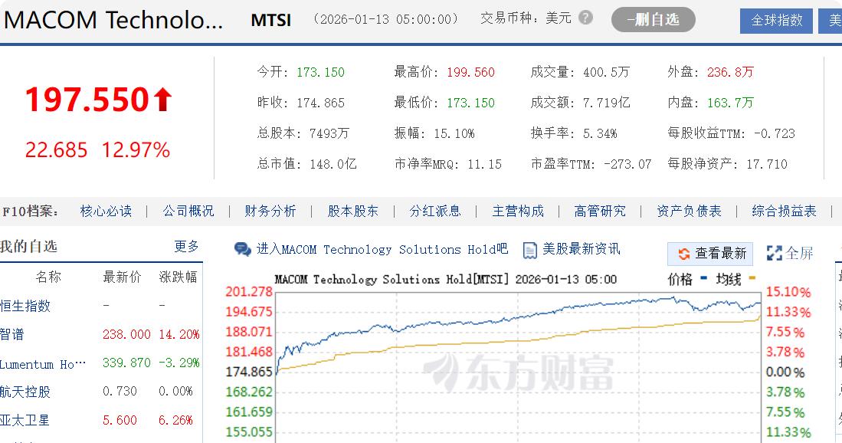Open the 美股最新资讯 link

point(581,249)
